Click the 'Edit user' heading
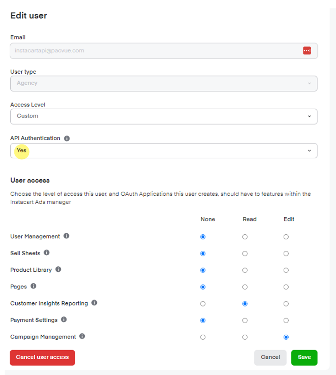This screenshot has width=336, height=375. click(28, 16)
